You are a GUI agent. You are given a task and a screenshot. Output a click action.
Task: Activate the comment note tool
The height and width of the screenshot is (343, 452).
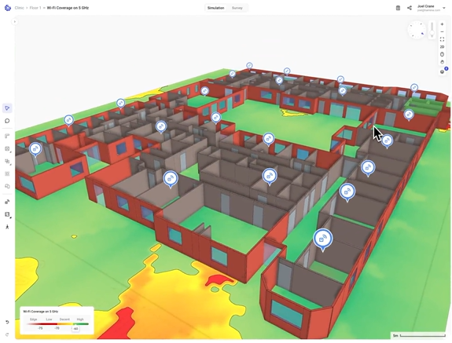[7, 121]
